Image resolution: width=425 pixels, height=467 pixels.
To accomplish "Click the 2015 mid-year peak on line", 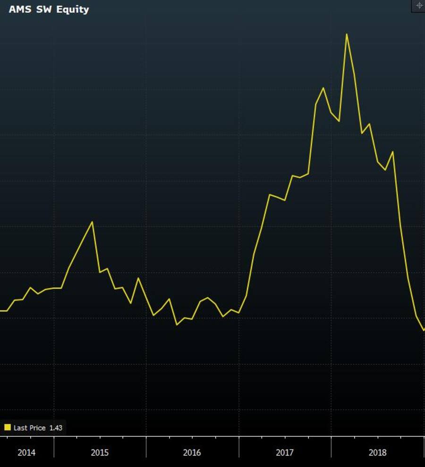I will tap(92, 222).
